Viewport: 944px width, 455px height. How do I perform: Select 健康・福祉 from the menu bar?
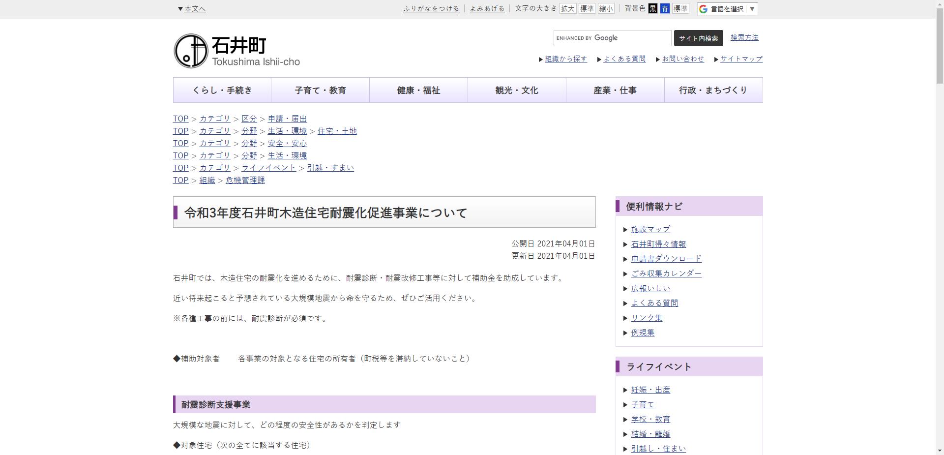tap(418, 90)
